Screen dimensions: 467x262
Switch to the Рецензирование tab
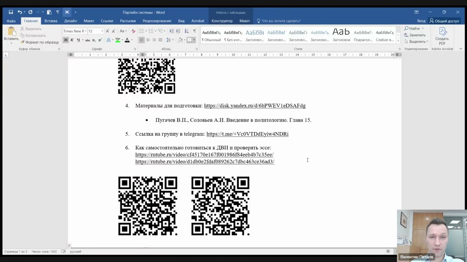(157, 21)
